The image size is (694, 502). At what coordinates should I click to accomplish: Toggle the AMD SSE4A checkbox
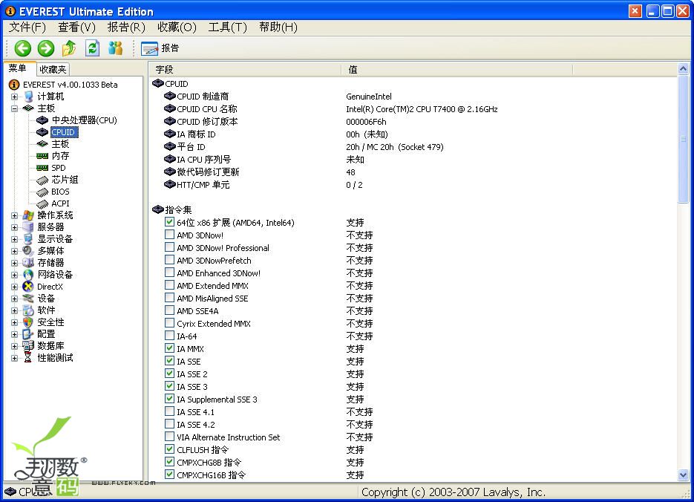point(169,310)
